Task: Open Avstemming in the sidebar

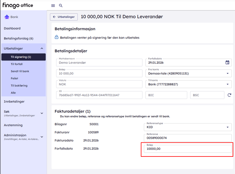Action: [x=13, y=125]
